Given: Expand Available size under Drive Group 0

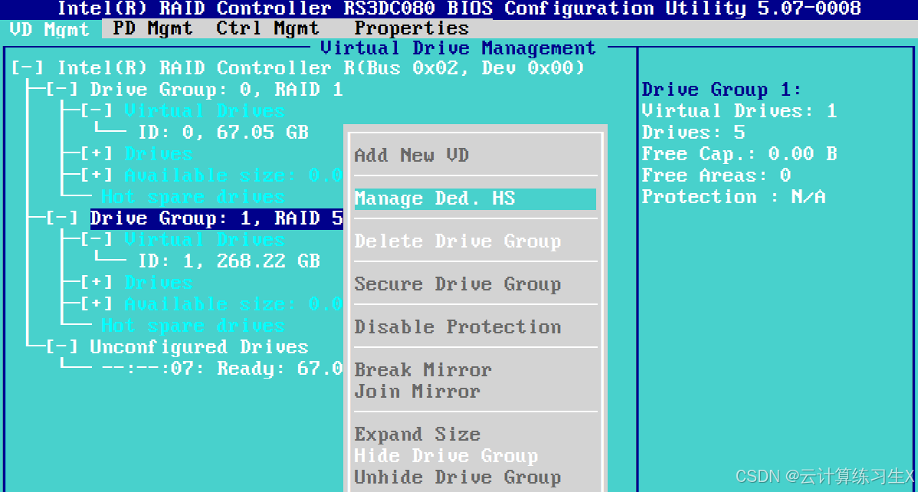Looking at the screenshot, I should (97, 175).
